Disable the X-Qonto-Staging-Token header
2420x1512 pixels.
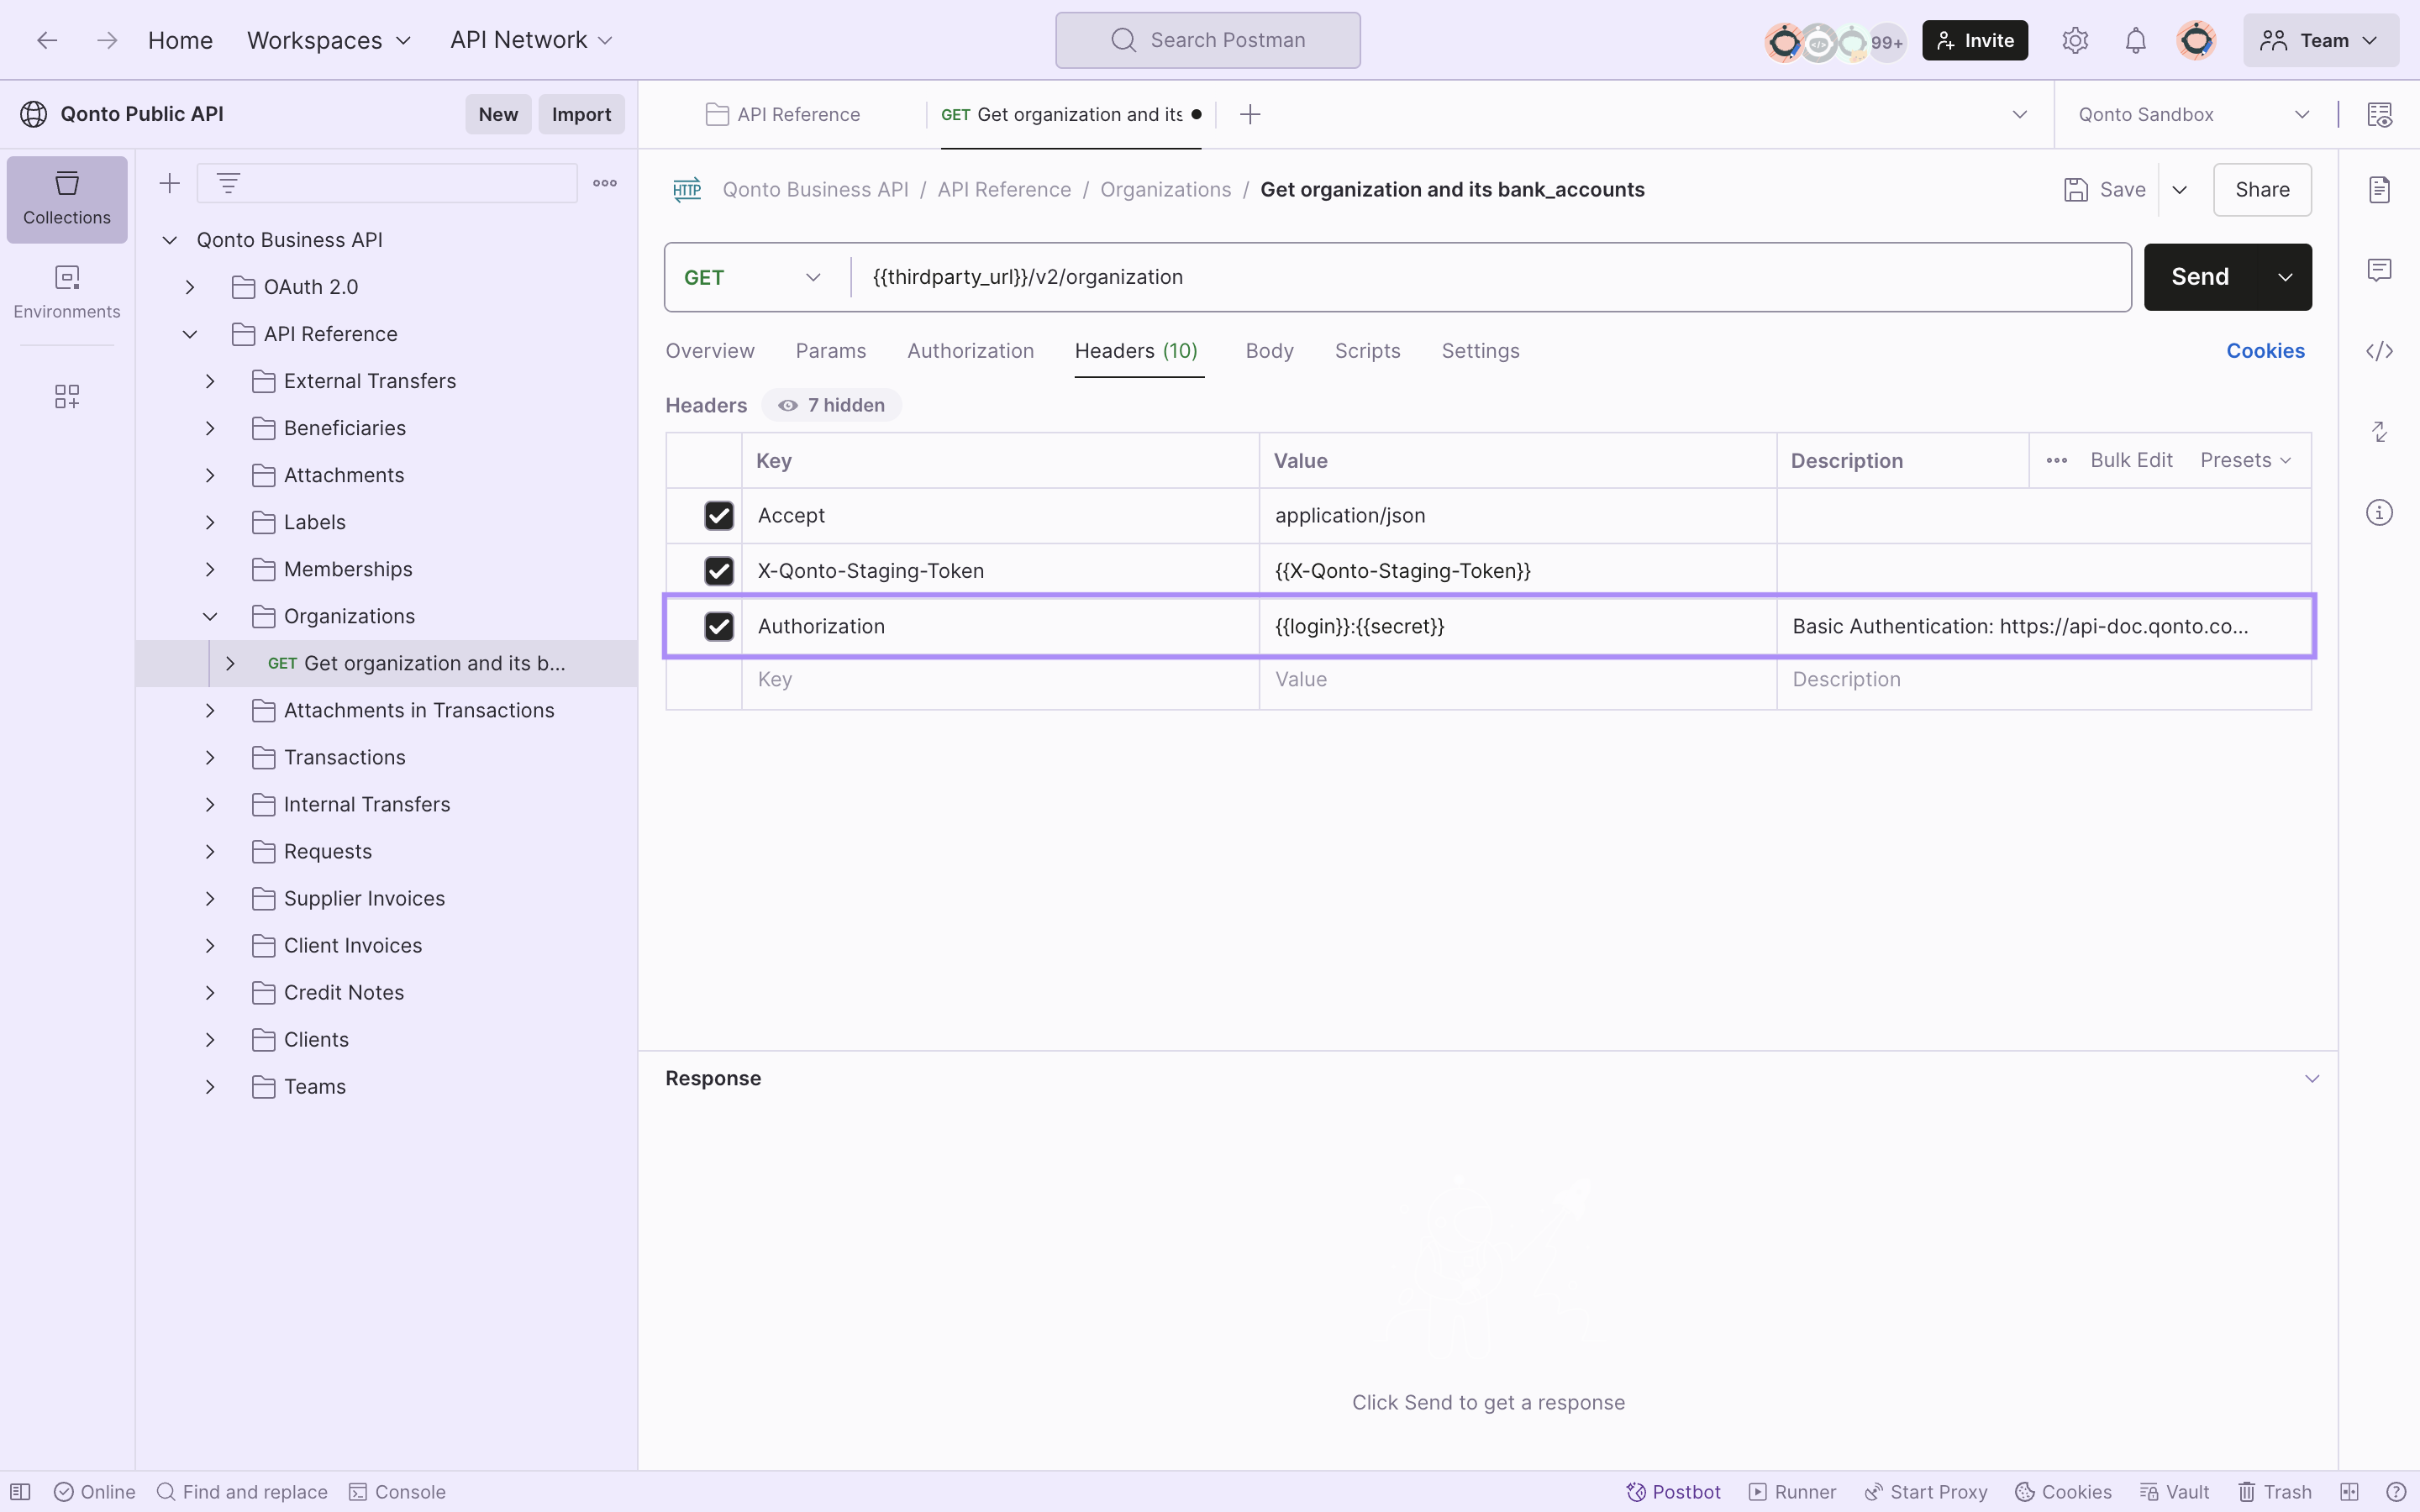[720, 570]
